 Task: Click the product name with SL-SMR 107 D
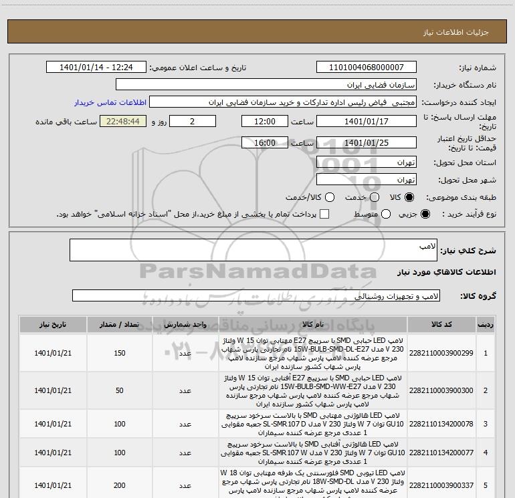tap(313, 424)
